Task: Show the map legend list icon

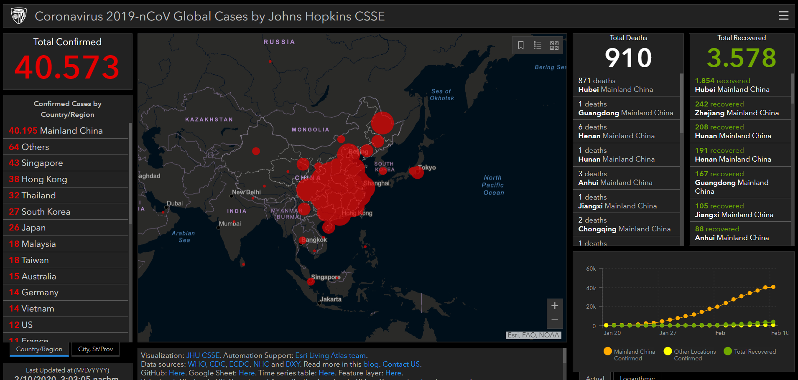Action: click(538, 45)
